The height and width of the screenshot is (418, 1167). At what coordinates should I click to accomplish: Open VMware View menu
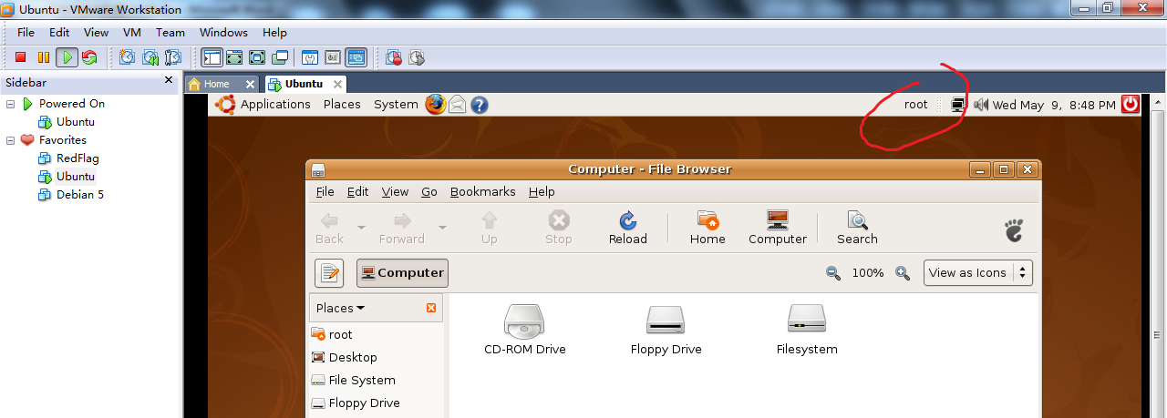pos(96,32)
